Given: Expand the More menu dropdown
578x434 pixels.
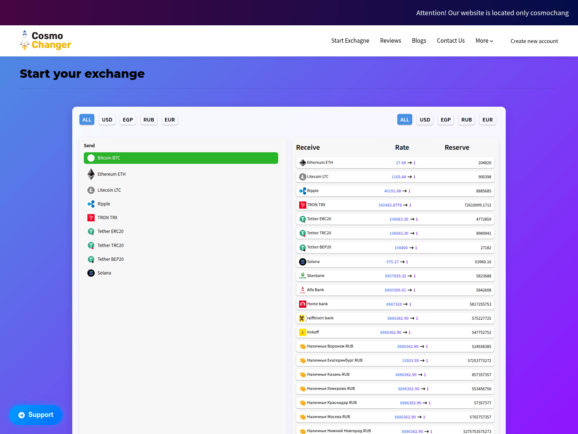Looking at the screenshot, I should click(x=484, y=41).
